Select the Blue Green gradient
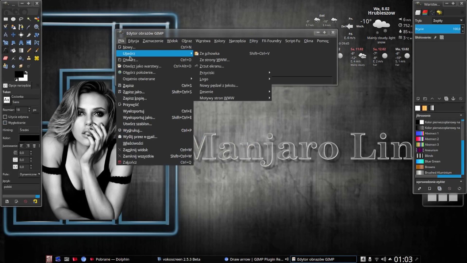 (438, 161)
